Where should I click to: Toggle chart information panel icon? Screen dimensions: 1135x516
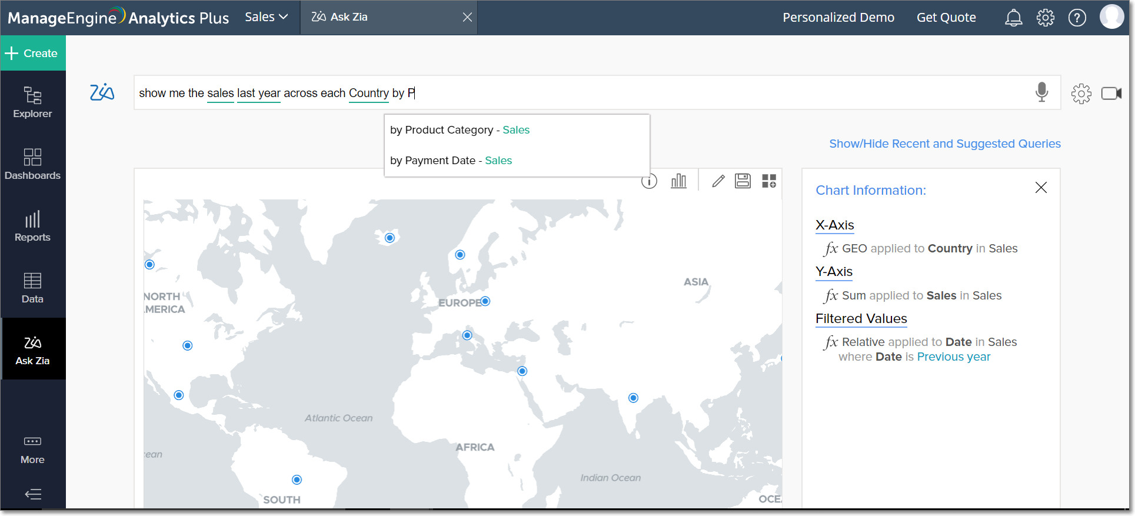pyautogui.click(x=649, y=181)
